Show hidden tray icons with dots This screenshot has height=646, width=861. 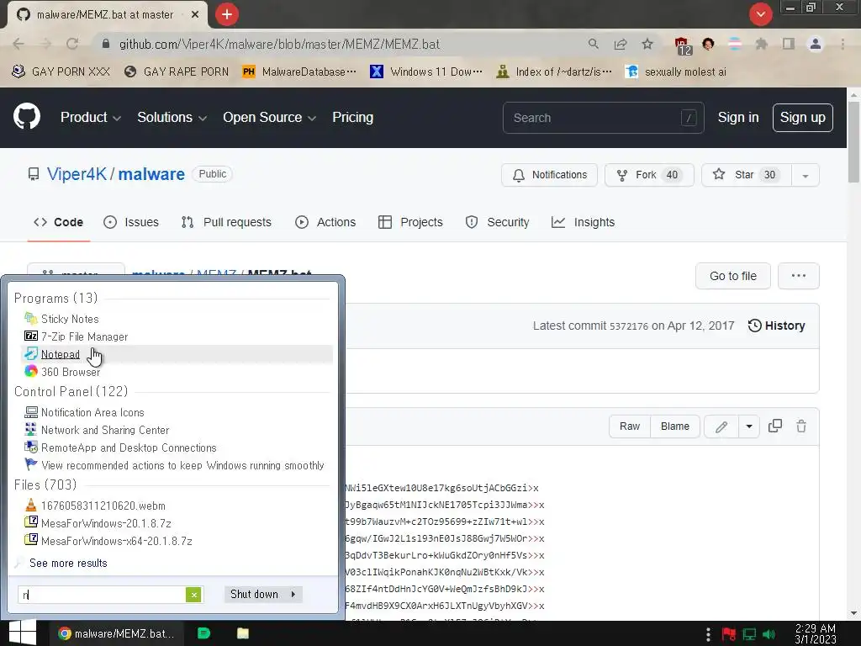pos(708,634)
